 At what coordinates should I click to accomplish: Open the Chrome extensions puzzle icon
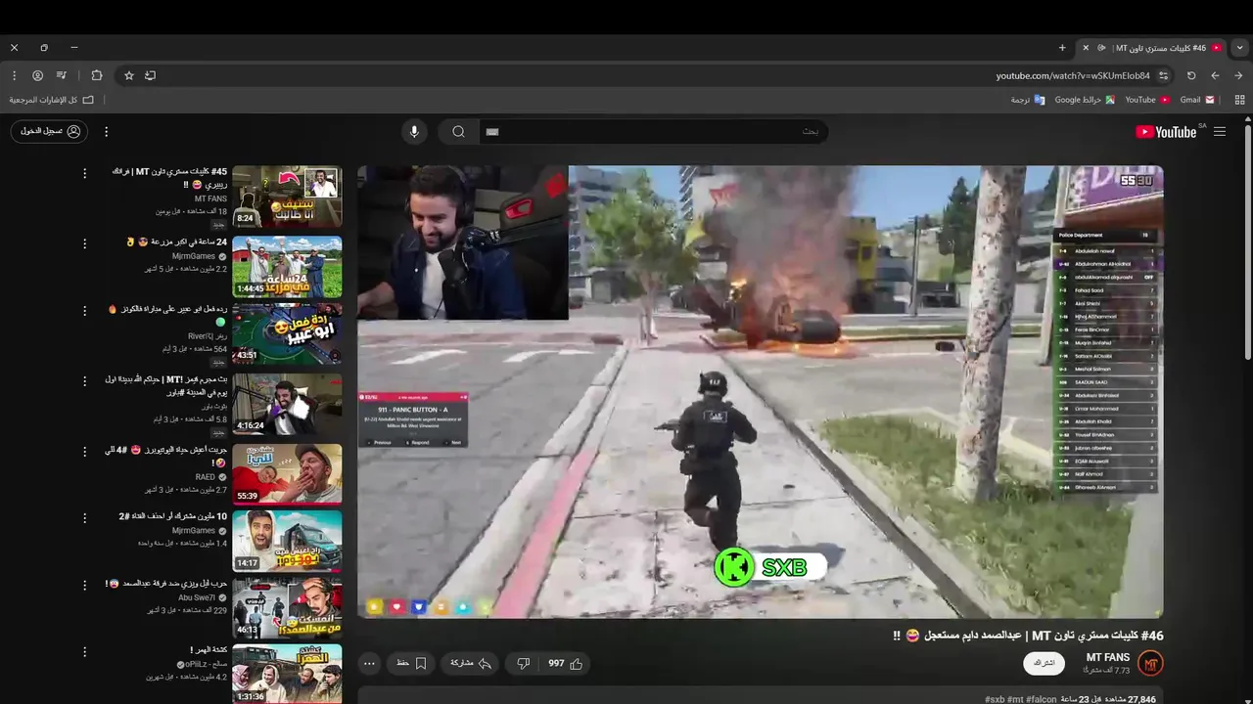pyautogui.click(x=96, y=75)
